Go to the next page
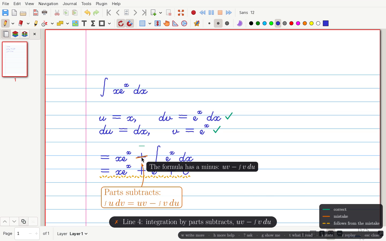Viewport: 386px width, 241px height. click(135, 13)
